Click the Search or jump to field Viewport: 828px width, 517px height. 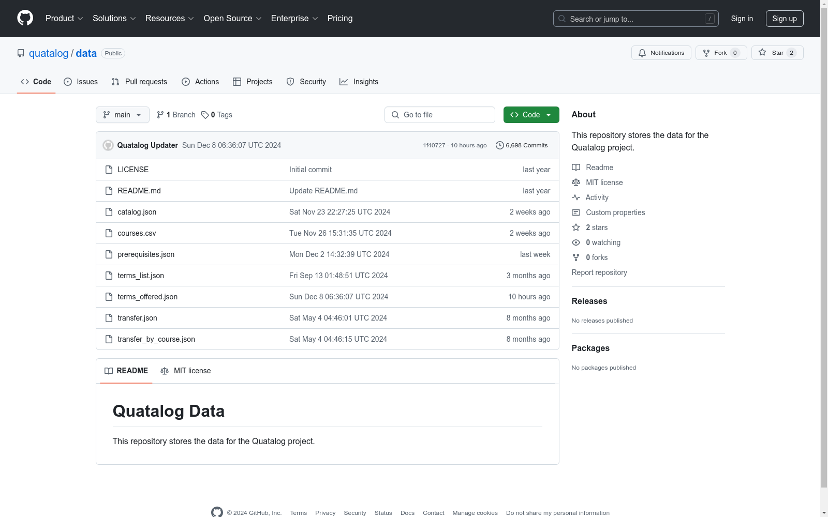pyautogui.click(x=636, y=19)
